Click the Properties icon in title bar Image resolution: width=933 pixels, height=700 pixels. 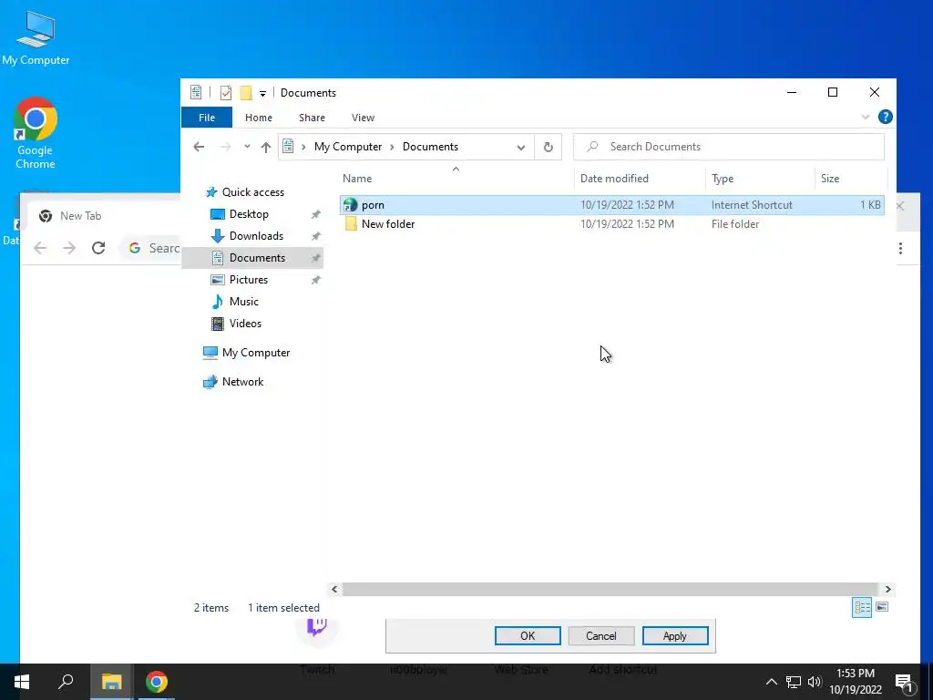coord(226,93)
